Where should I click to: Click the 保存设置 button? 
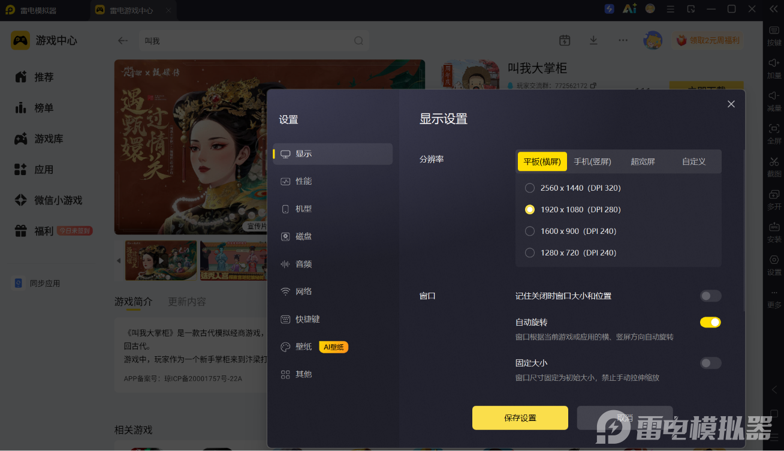pyautogui.click(x=520, y=418)
